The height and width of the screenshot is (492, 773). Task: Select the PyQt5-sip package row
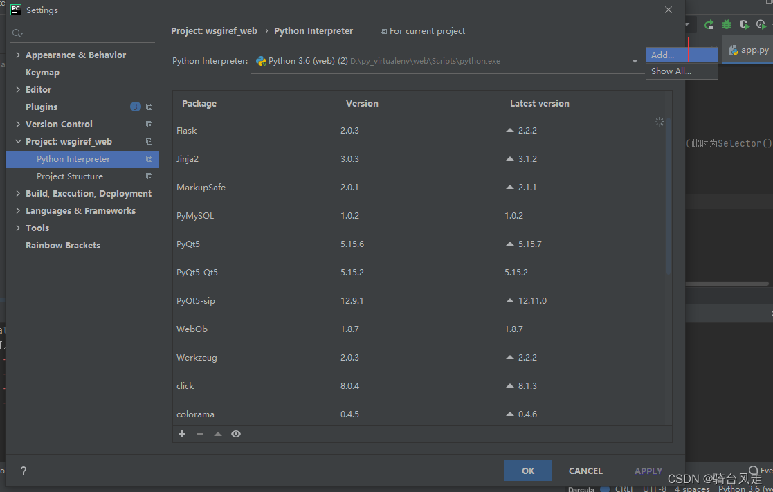(419, 301)
